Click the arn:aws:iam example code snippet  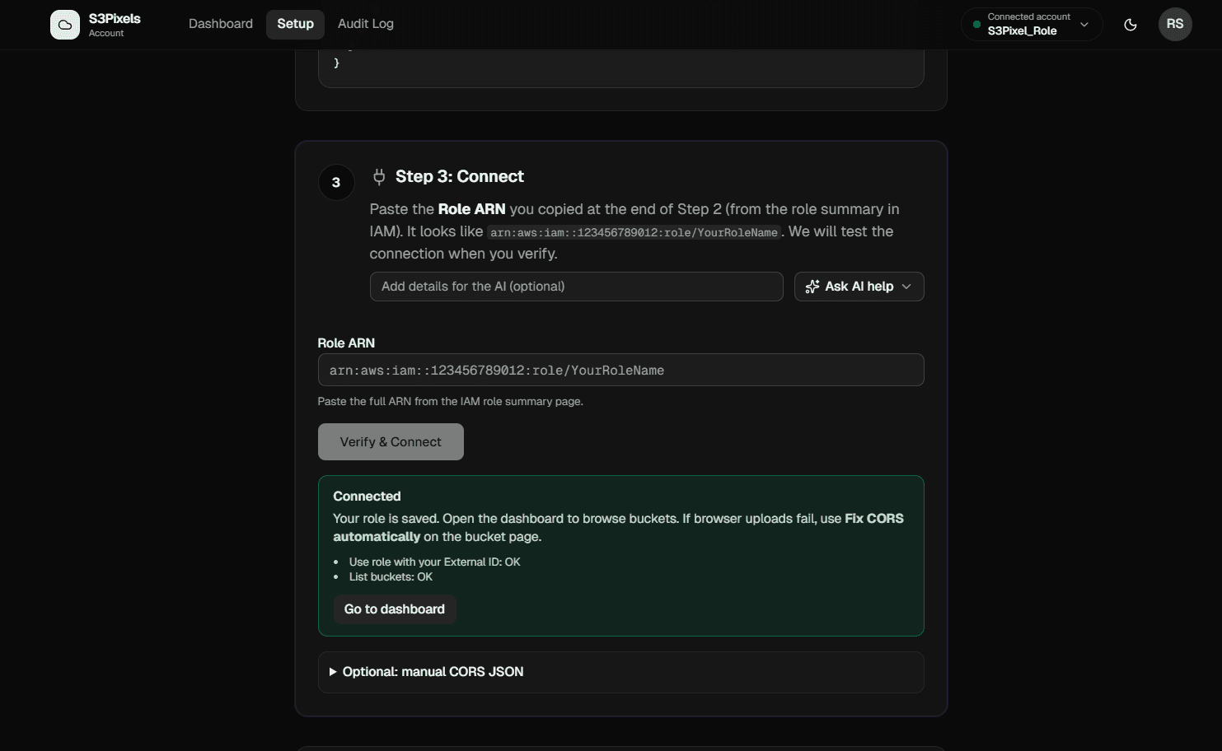click(634, 232)
